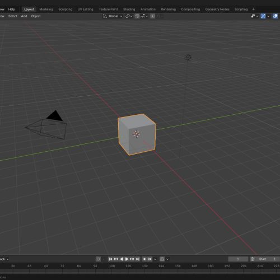Switch to the Layout workspace tab
Image resolution: width=280 pixels, height=280 pixels.
(x=29, y=10)
